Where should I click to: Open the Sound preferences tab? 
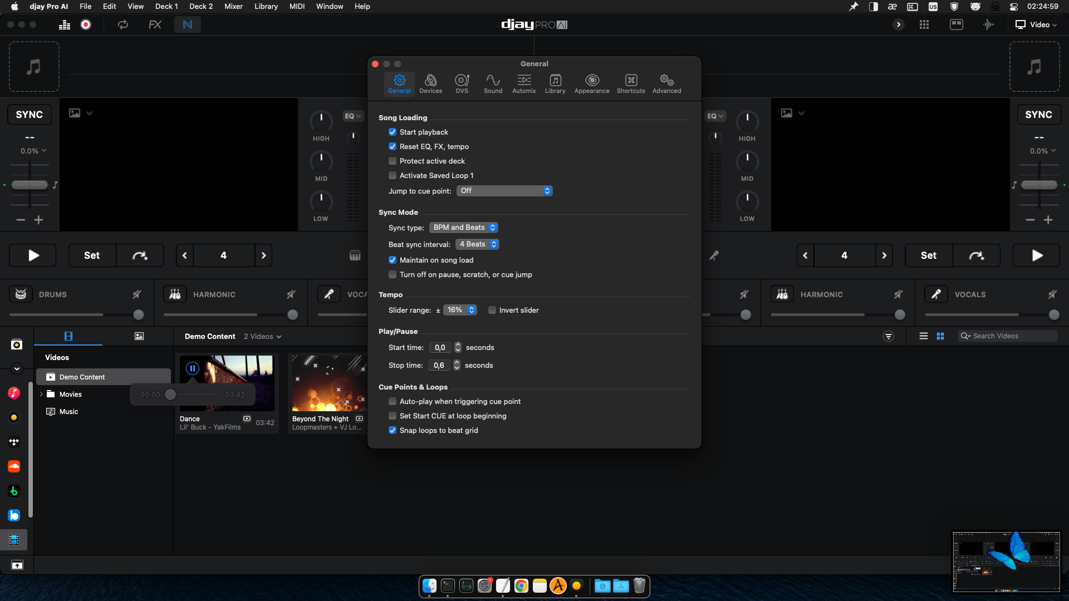pyautogui.click(x=493, y=83)
